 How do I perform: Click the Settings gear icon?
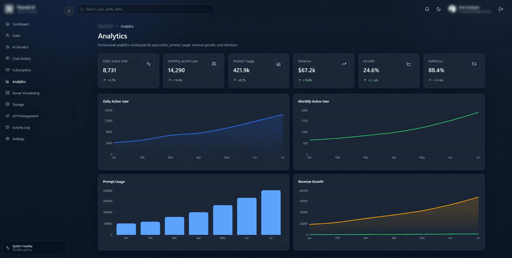(8, 139)
